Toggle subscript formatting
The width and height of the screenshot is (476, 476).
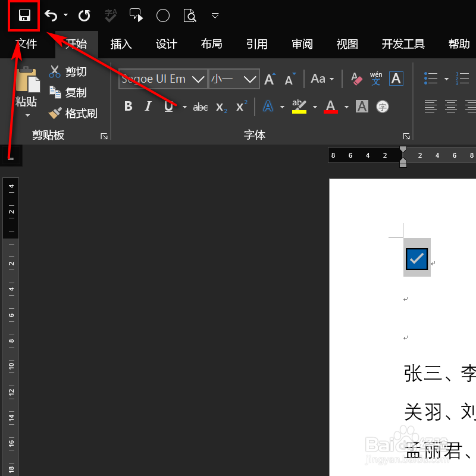pos(221,107)
